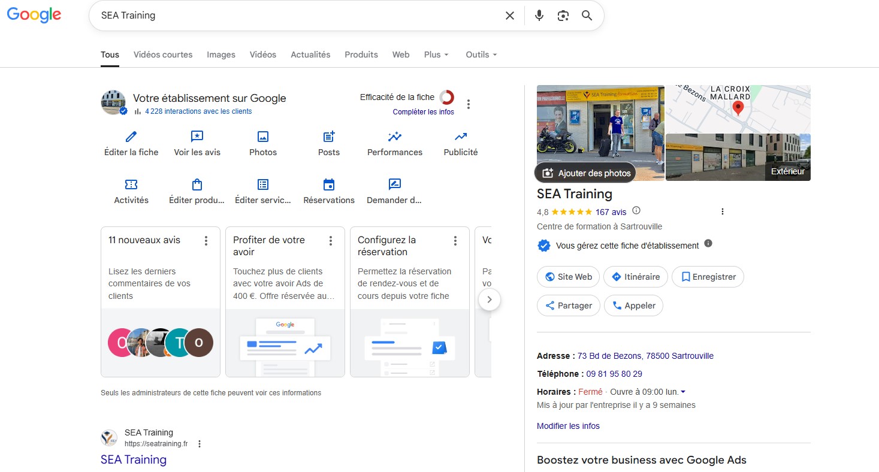This screenshot has width=879, height=472.
Task: Open the 167 avis reviews link
Action: (611, 212)
